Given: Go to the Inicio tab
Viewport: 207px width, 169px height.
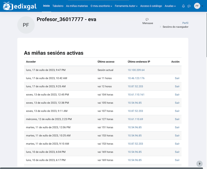Looking at the screenshot, I should (47, 6).
